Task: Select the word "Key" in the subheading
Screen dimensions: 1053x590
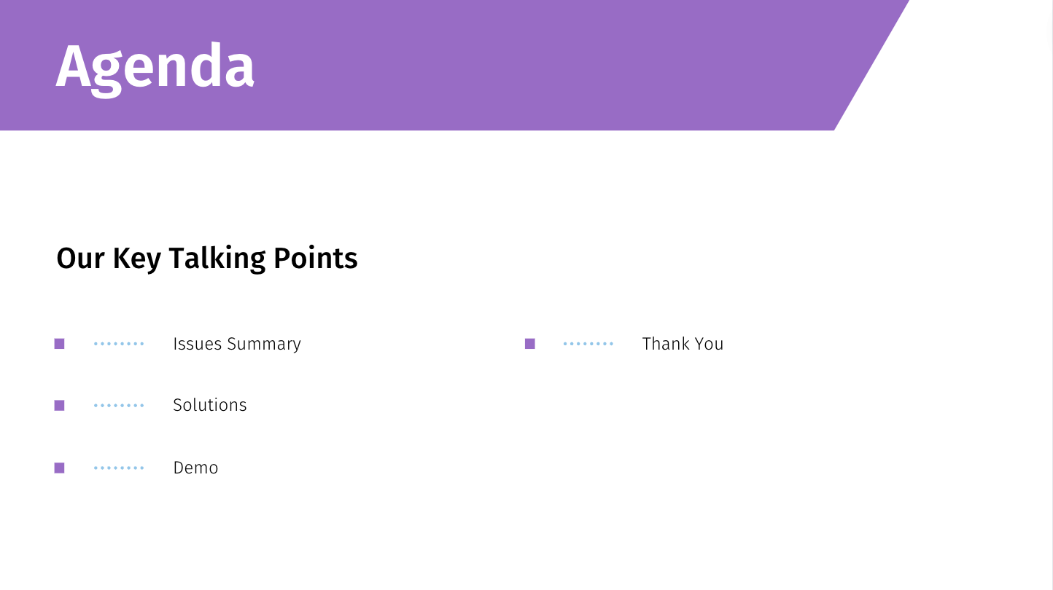Action: tap(136, 258)
